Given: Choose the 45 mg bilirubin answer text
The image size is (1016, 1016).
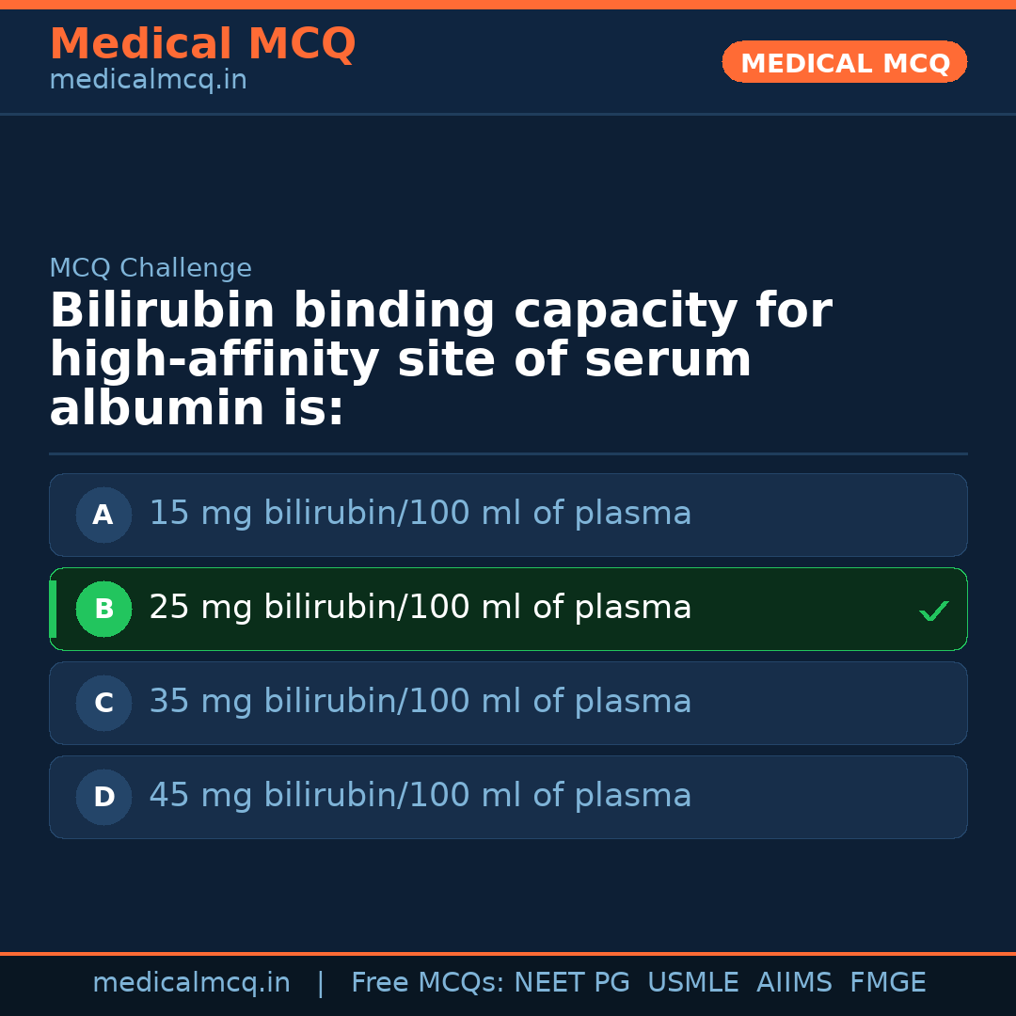Looking at the screenshot, I should (420, 796).
